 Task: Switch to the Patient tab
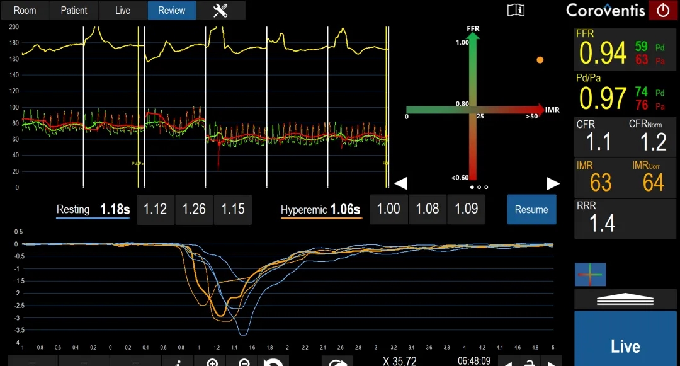coord(74,10)
